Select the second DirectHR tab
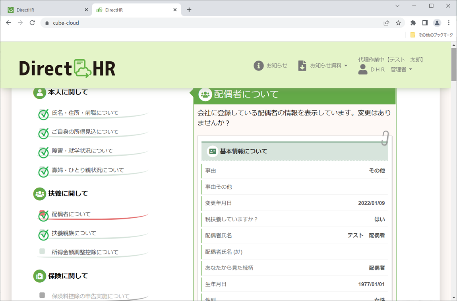This screenshot has height=301, width=457. pyautogui.click(x=136, y=10)
